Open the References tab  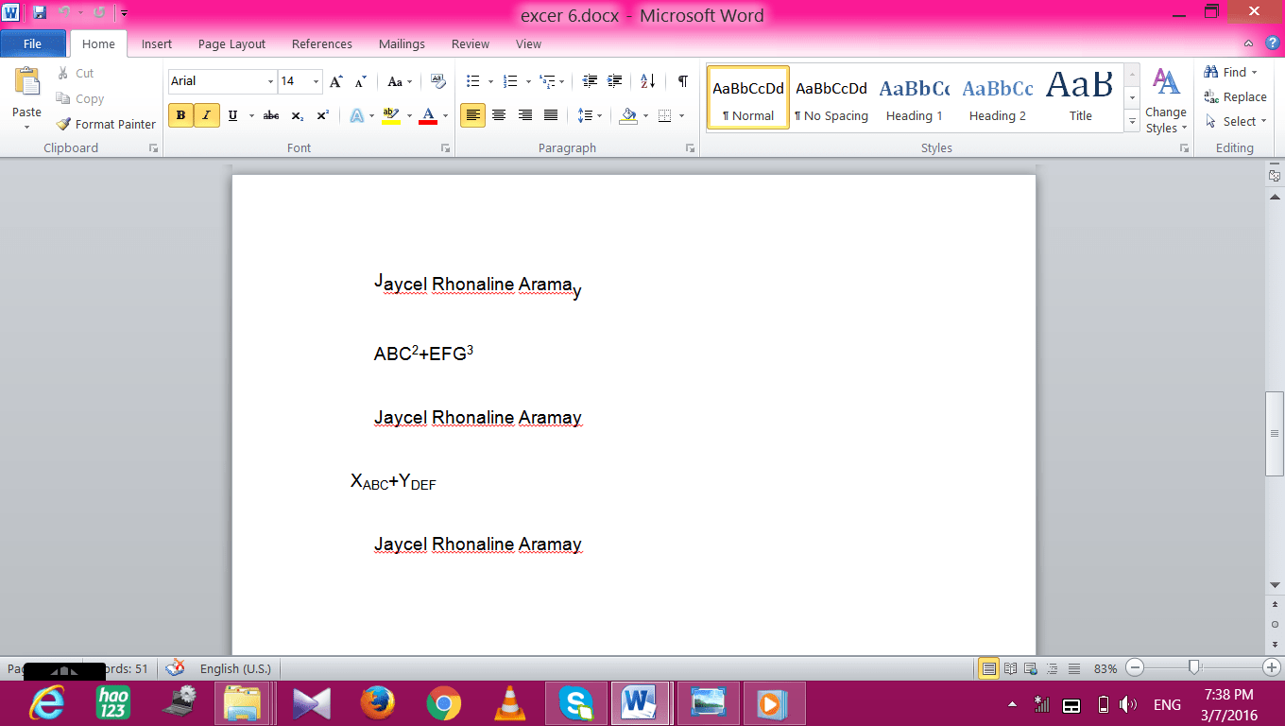[322, 43]
